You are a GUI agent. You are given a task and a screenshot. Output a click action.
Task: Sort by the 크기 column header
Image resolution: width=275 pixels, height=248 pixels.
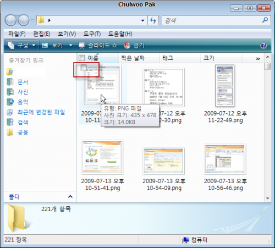coord(221,58)
